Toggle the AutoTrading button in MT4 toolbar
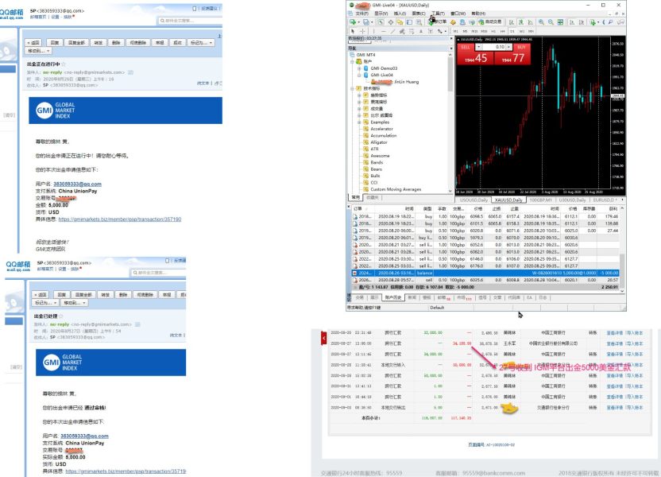The width and height of the screenshot is (661, 477). coord(490,22)
